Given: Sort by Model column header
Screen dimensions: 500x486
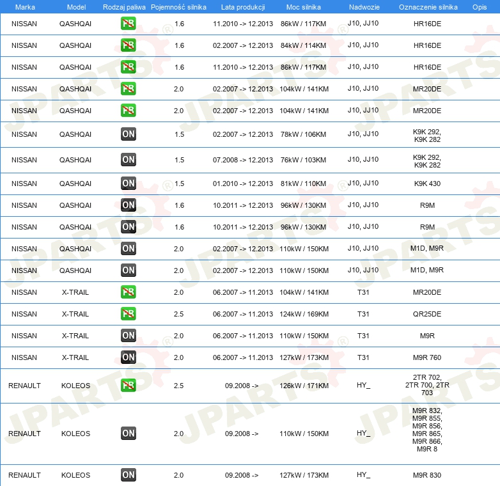Looking at the screenshot, I should (x=76, y=7).
